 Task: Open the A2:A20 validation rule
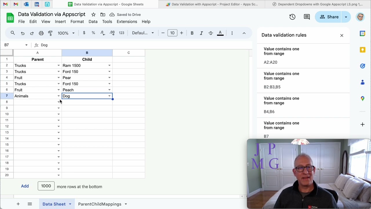point(303,56)
